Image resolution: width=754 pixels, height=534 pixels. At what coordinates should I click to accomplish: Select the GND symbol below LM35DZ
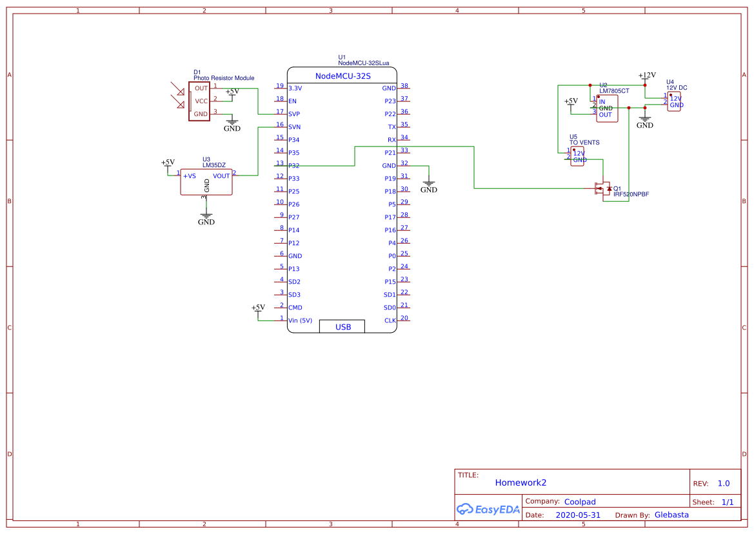(206, 217)
